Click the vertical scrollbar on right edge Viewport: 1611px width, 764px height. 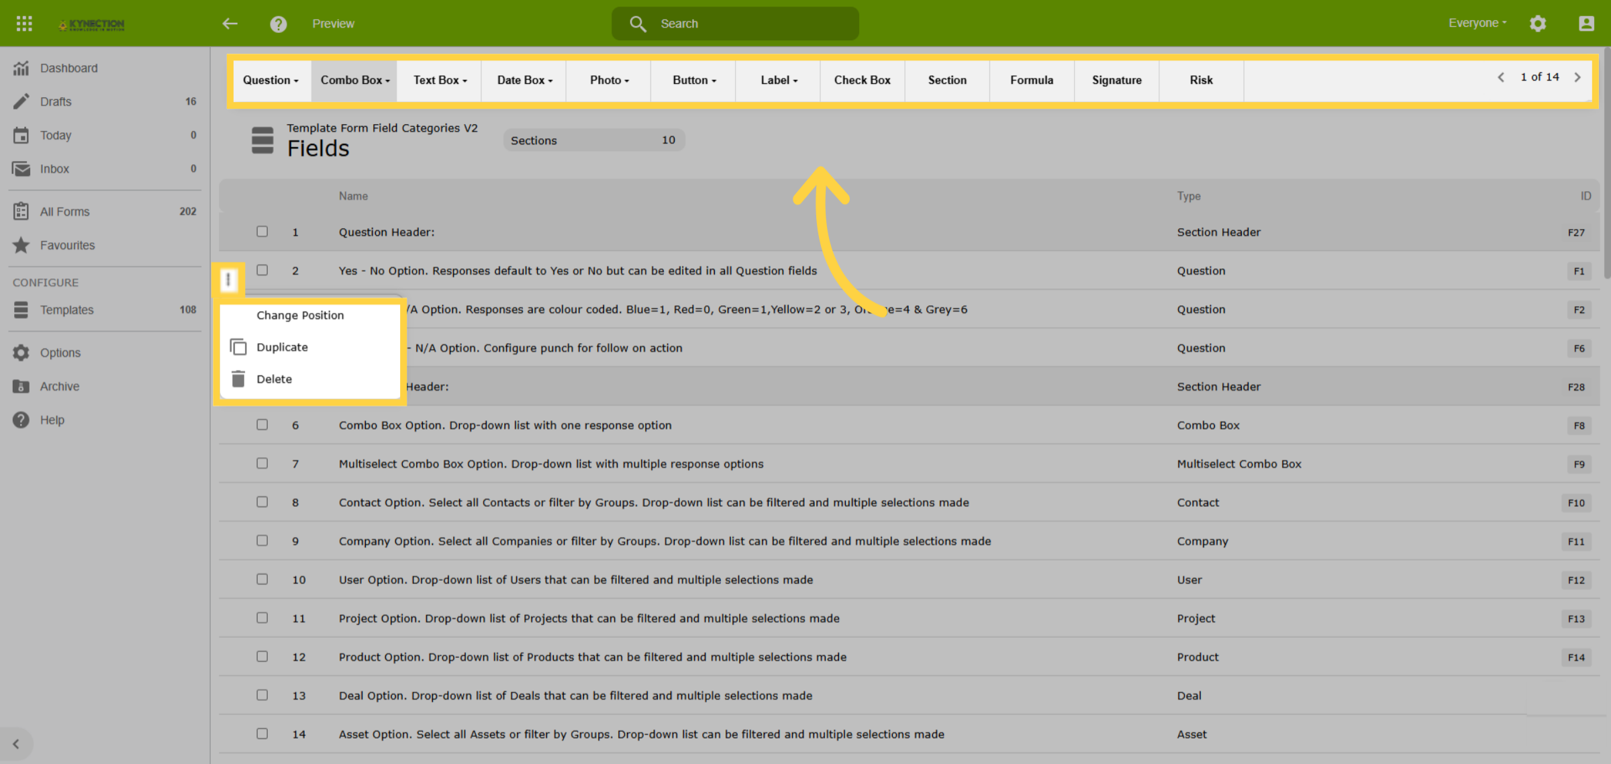click(1606, 161)
